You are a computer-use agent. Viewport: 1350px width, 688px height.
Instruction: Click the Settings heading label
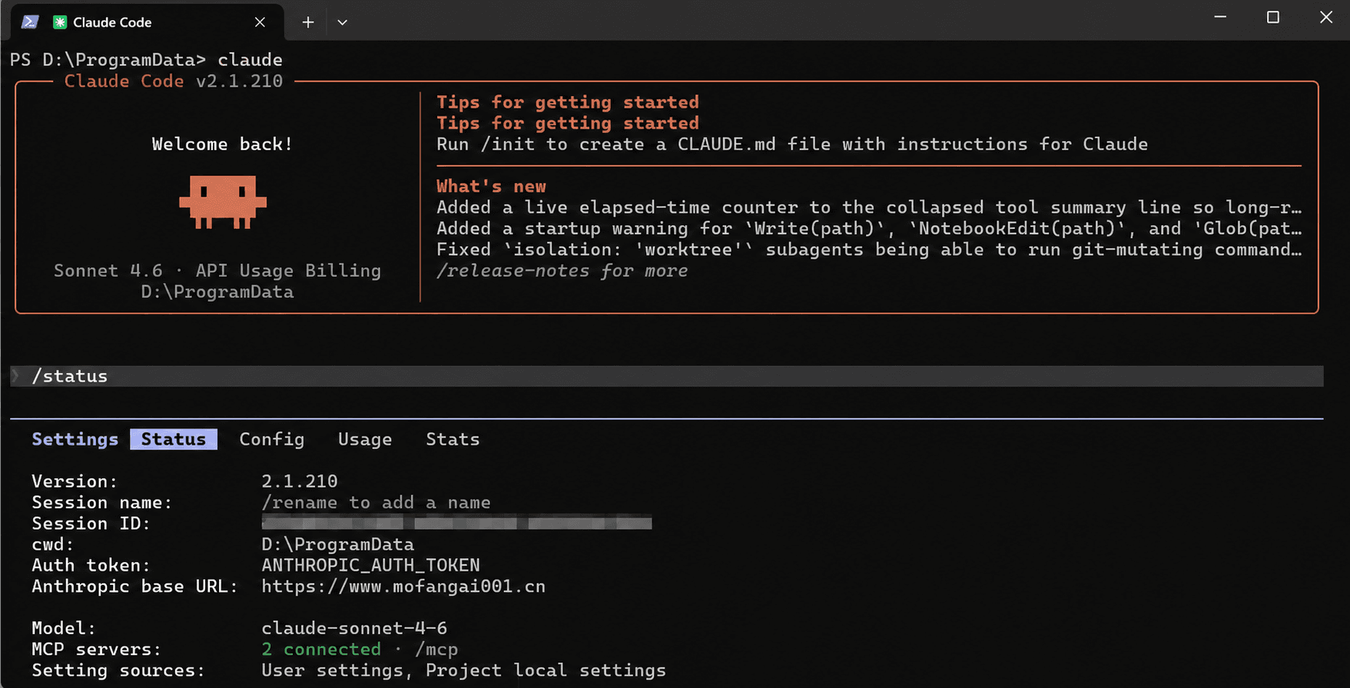pos(75,439)
